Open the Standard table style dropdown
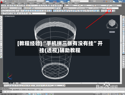Viewport: 125px width, 95px height. click(x=101, y=5)
